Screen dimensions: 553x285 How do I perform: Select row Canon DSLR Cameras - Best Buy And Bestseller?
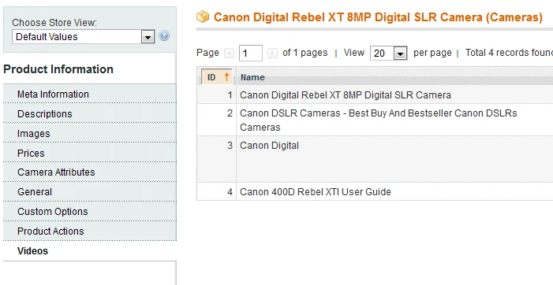pyautogui.click(x=375, y=120)
